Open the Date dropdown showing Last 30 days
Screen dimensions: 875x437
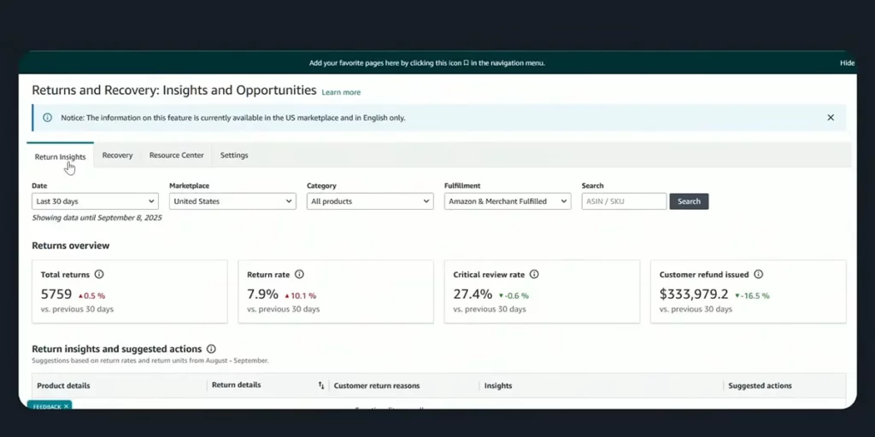point(95,201)
